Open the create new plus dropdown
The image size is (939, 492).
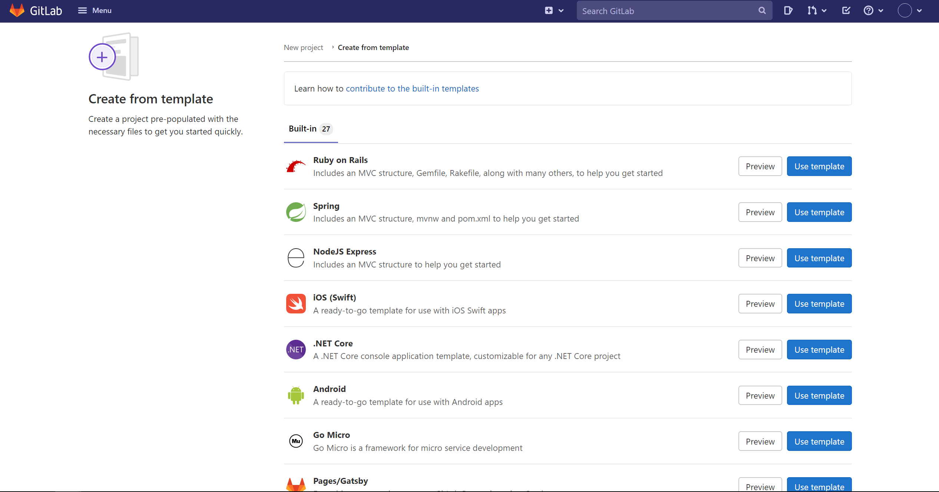(554, 11)
